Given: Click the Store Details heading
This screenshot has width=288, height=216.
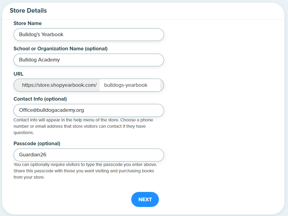Looking at the screenshot, I should coord(28,11).
